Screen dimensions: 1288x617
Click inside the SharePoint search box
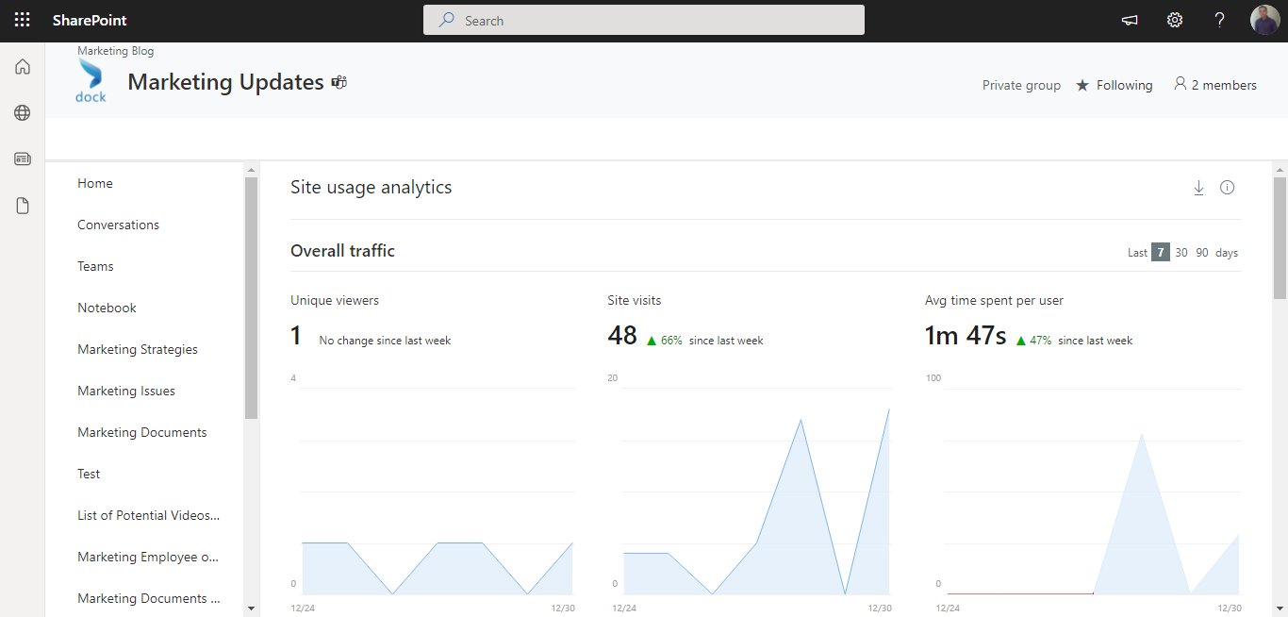click(644, 19)
